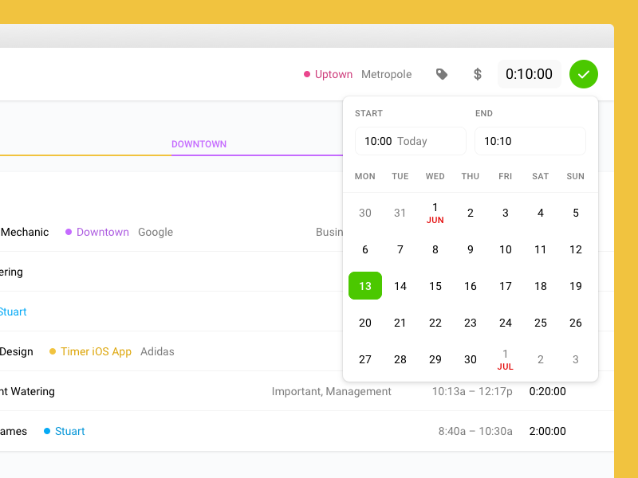Toggle the billable dollar sign icon
638x478 pixels.
tap(478, 74)
